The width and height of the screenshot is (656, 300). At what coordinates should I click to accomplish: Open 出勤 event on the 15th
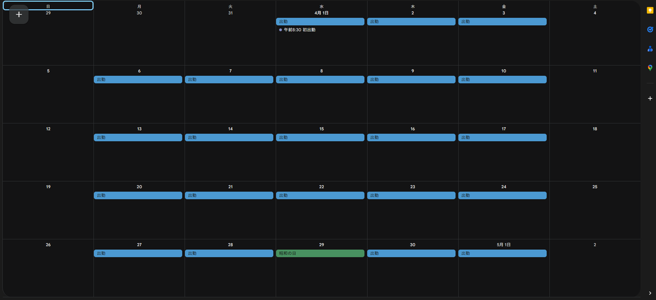point(320,137)
